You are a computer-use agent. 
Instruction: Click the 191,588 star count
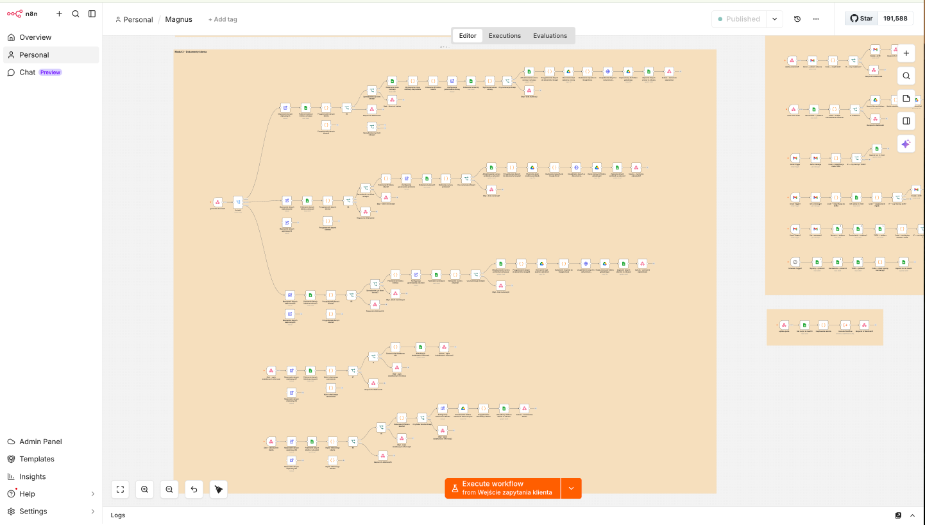(895, 18)
